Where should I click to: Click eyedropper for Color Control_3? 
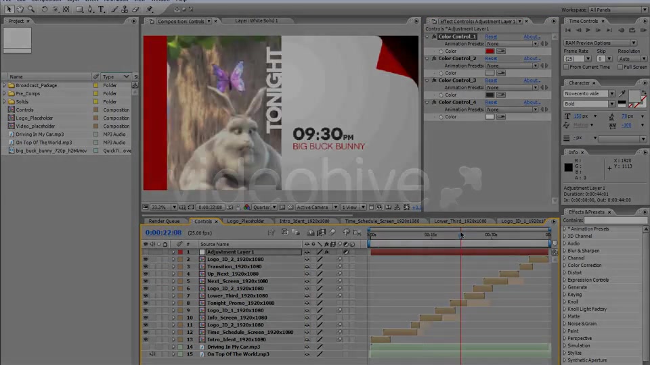tap(501, 95)
